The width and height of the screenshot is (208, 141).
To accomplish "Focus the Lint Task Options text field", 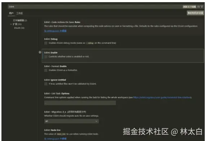I will click(80, 103).
